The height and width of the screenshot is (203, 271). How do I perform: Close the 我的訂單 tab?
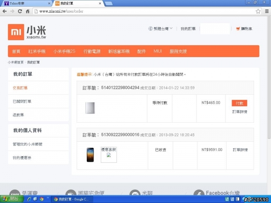click(100, 3)
